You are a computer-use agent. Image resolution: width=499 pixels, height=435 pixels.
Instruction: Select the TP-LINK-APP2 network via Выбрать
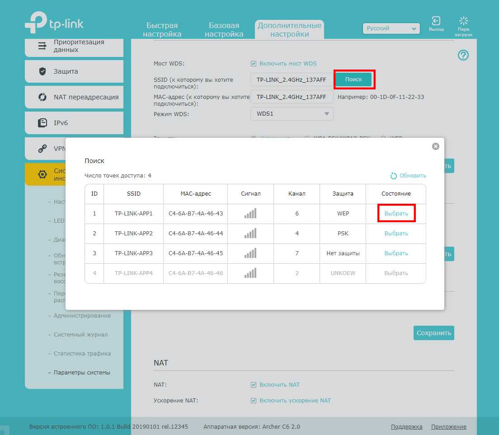tap(396, 234)
